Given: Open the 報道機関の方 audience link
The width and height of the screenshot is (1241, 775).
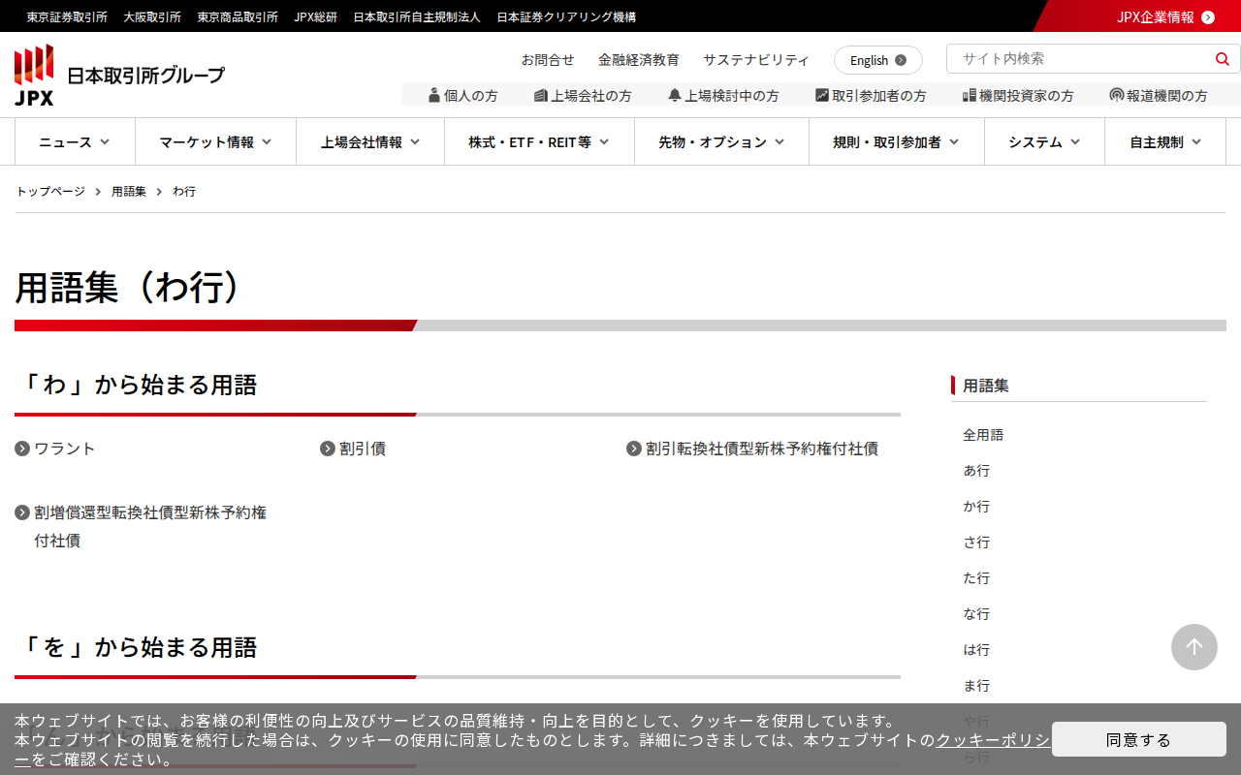Looking at the screenshot, I should 1167,95.
